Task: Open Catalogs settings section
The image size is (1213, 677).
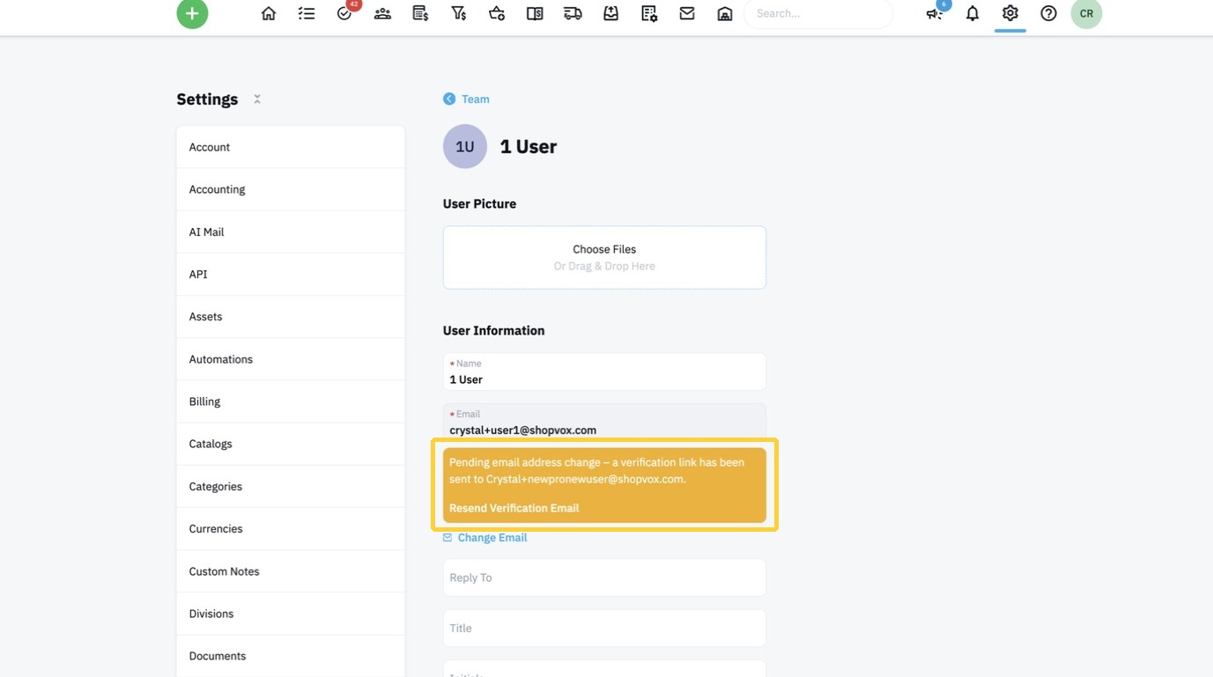Action: [291, 444]
